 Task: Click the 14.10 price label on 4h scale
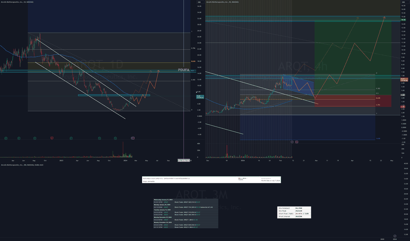point(403,20)
